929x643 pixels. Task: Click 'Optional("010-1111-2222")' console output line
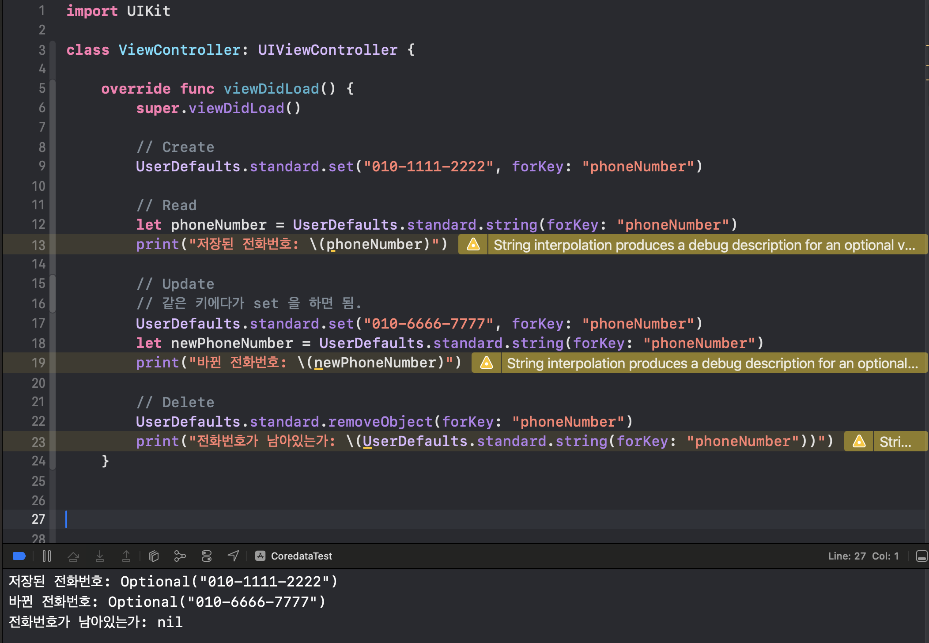(229, 581)
